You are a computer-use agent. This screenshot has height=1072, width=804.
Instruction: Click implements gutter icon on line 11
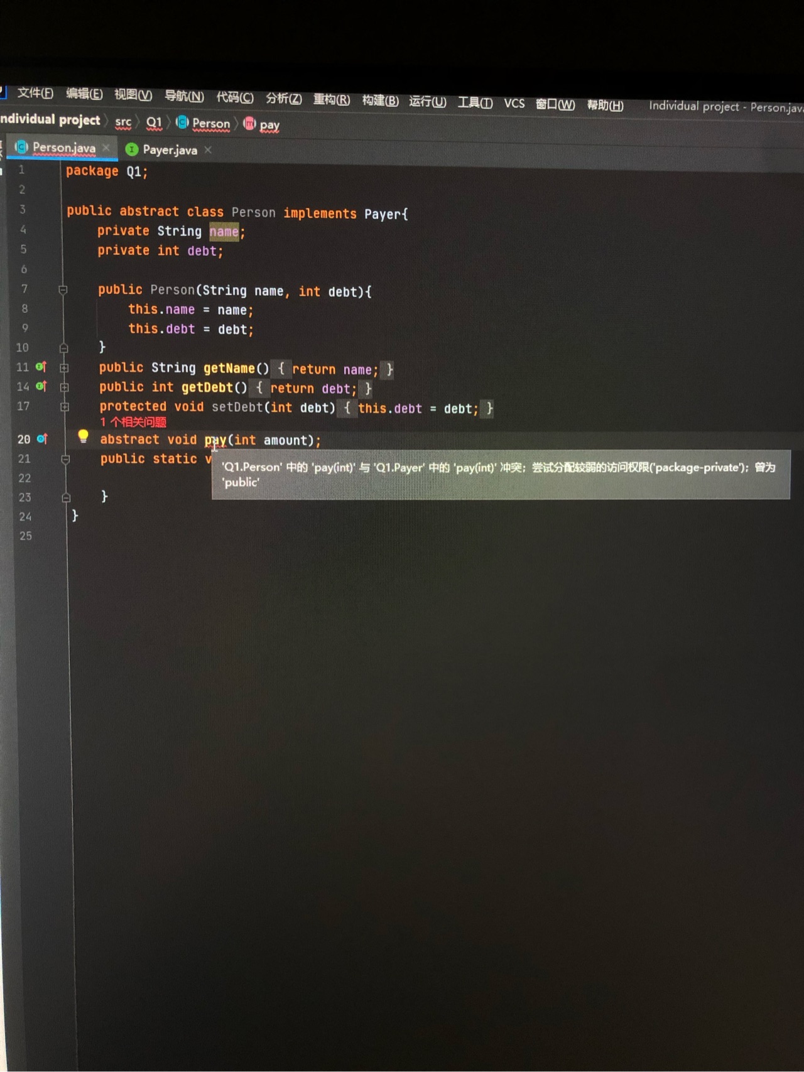coord(41,367)
